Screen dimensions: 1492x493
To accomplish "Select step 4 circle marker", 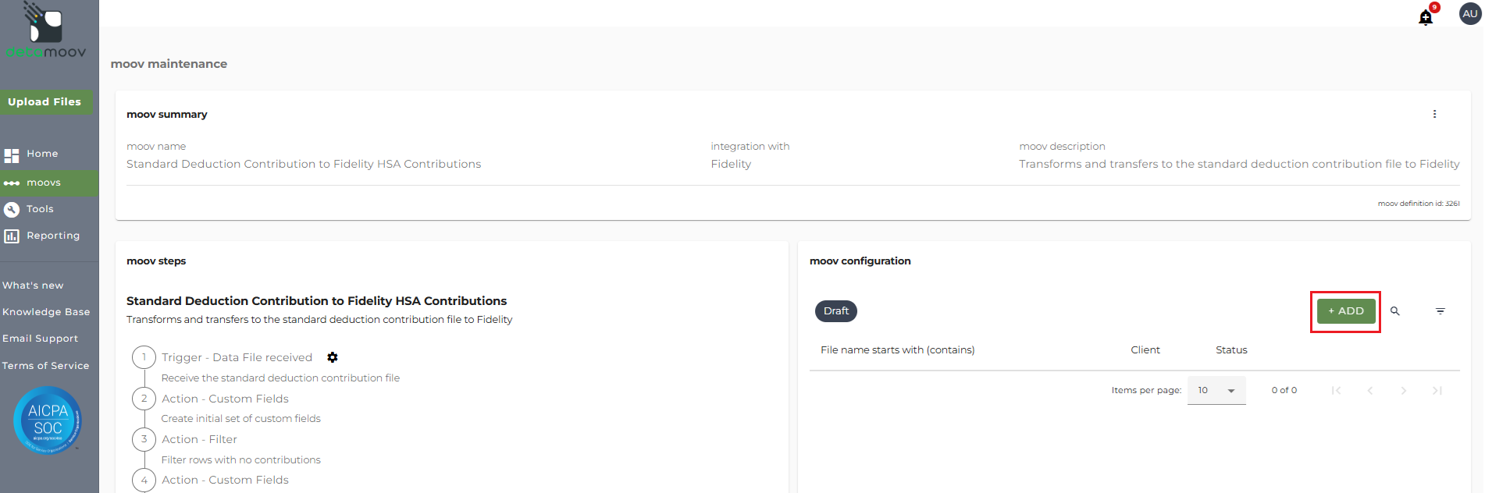I will point(144,480).
